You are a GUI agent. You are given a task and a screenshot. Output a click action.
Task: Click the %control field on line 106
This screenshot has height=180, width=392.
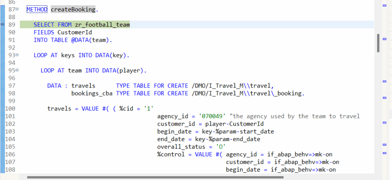pyautogui.click(x=171, y=154)
